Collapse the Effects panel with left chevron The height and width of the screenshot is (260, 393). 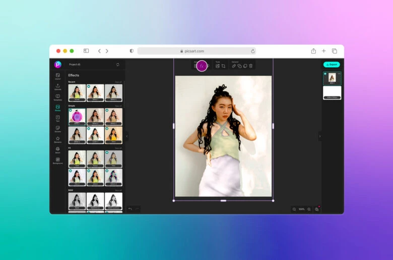[127, 136]
